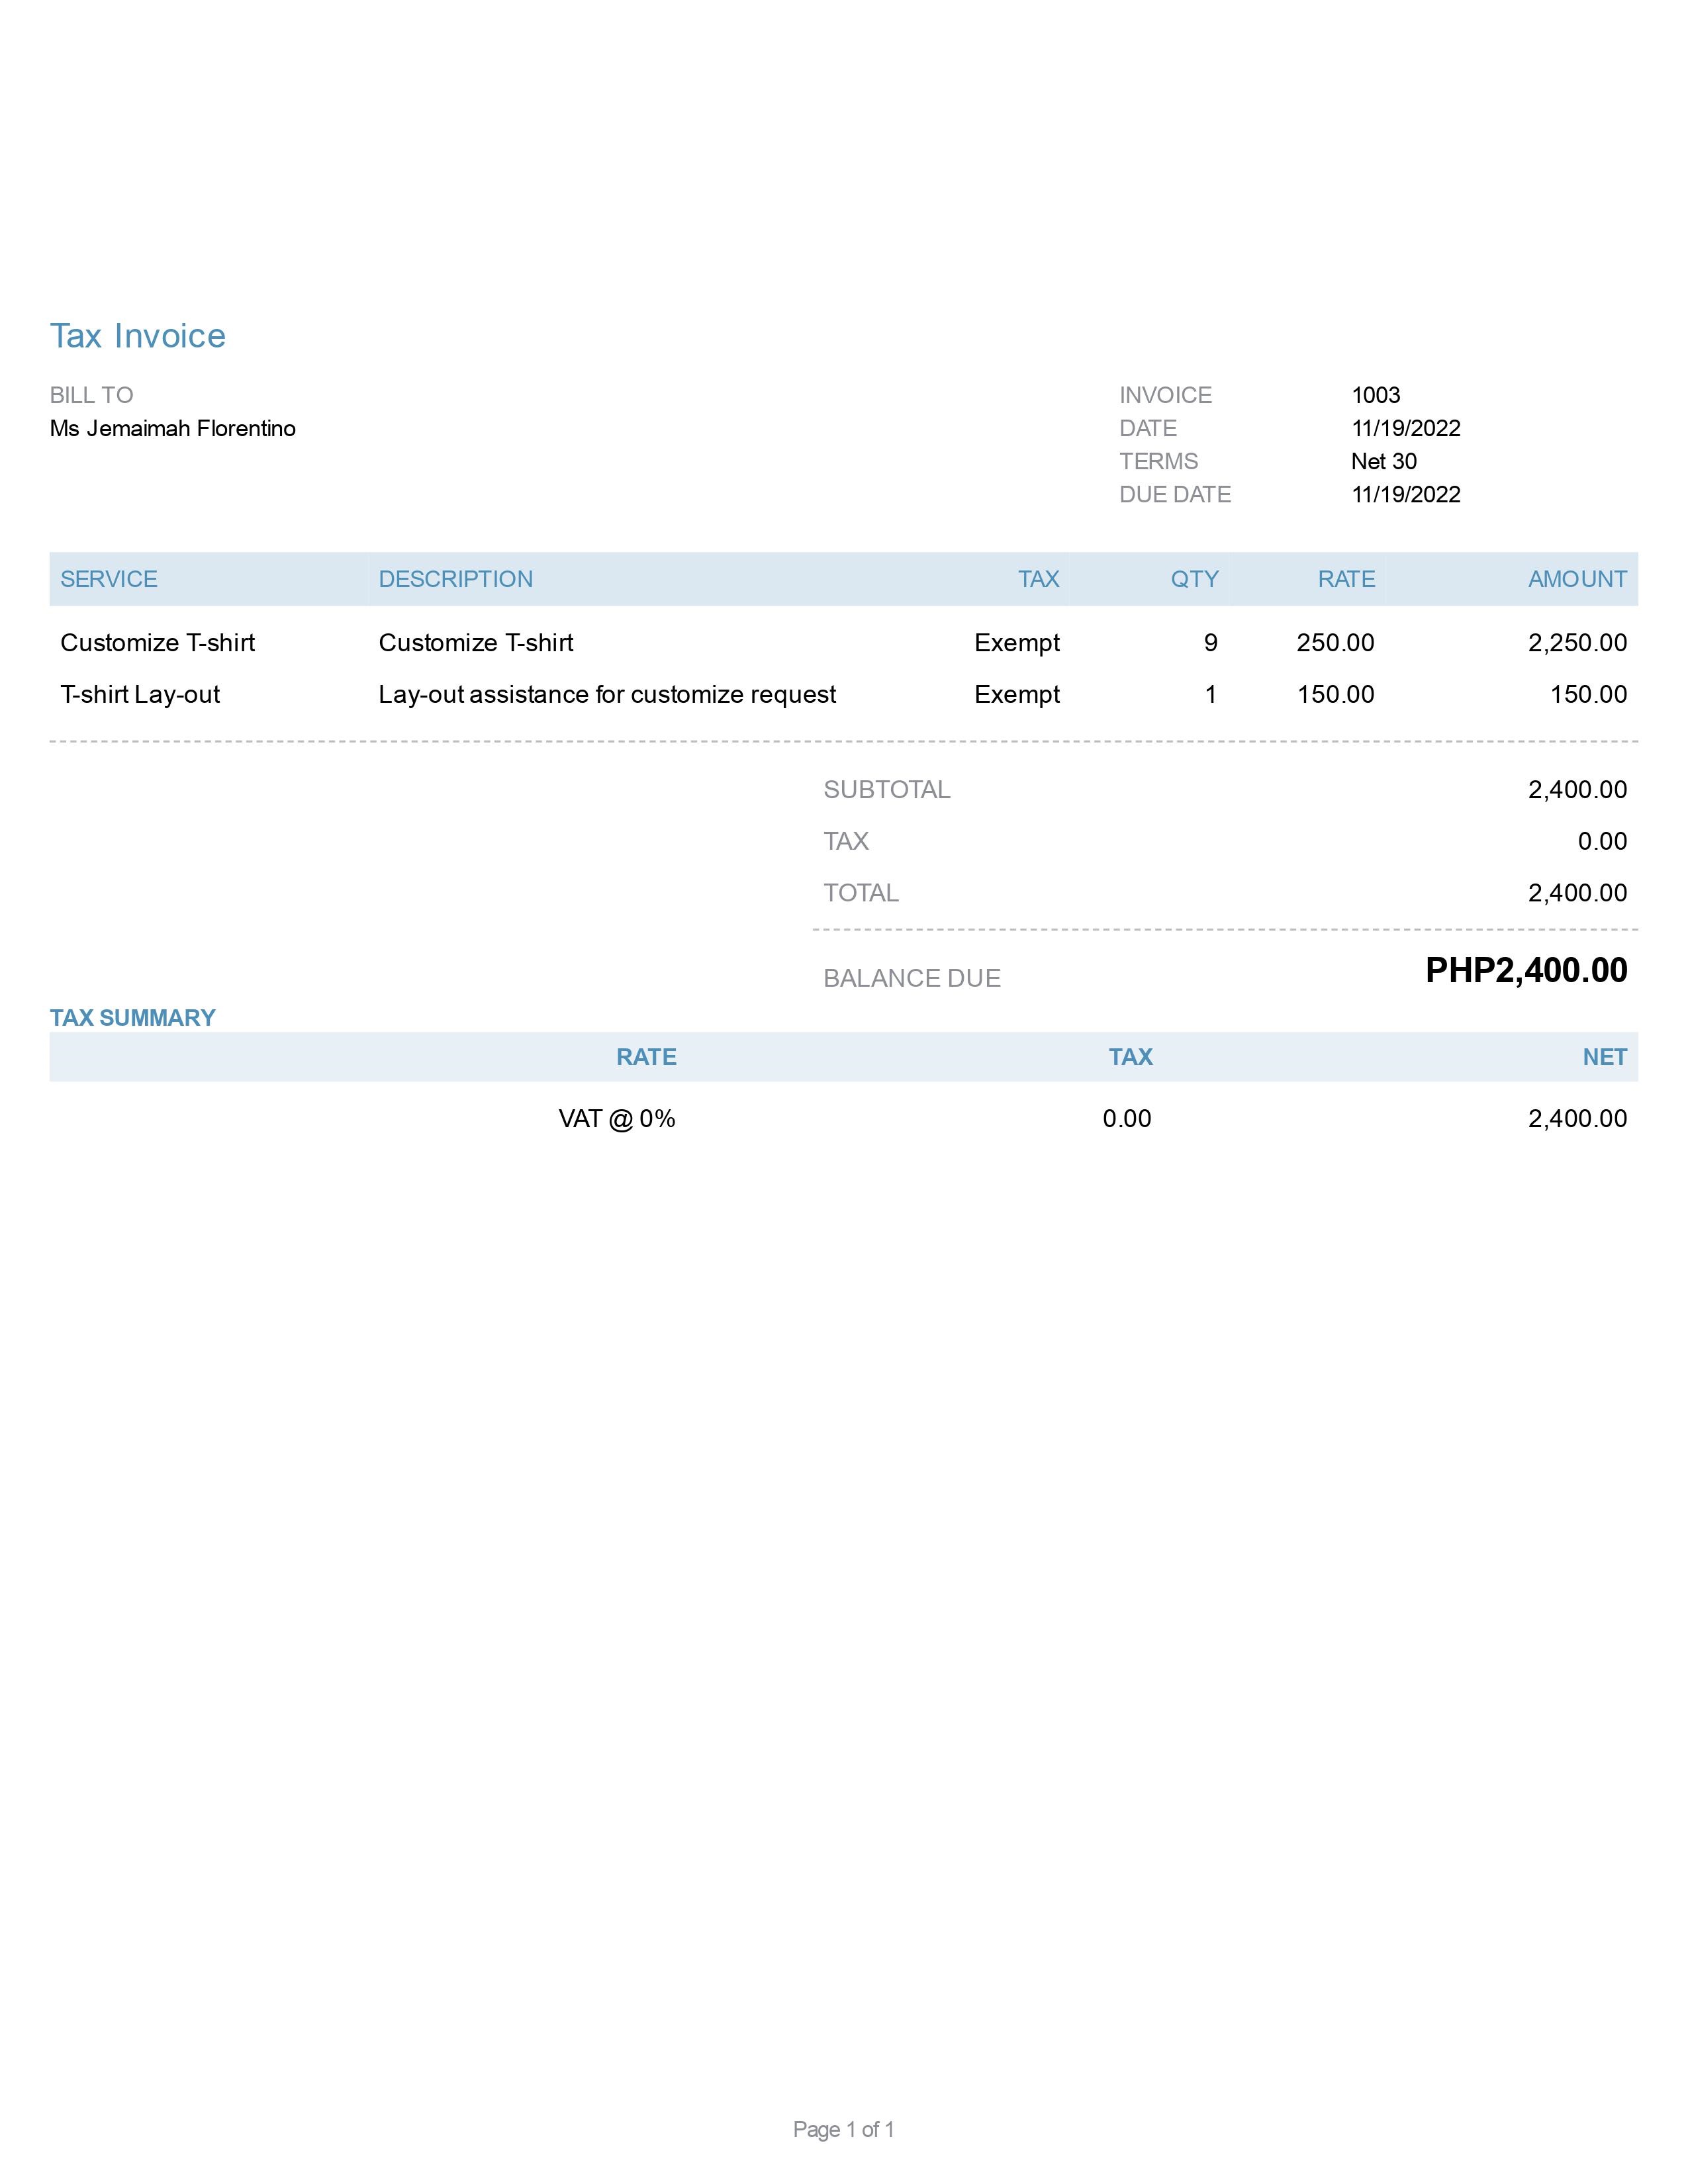The height and width of the screenshot is (2184, 1688).
Task: Click the QTY column header
Action: 1194,579
